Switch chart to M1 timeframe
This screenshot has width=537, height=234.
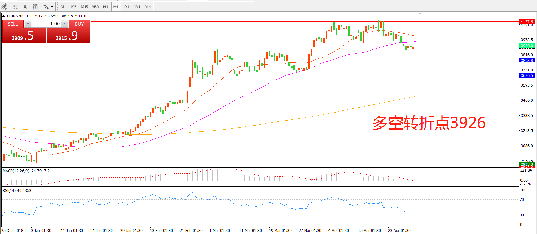click(63, 7)
